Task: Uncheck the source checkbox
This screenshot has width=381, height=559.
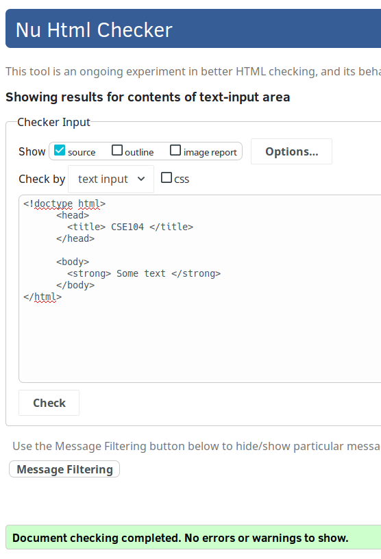Action: point(60,151)
